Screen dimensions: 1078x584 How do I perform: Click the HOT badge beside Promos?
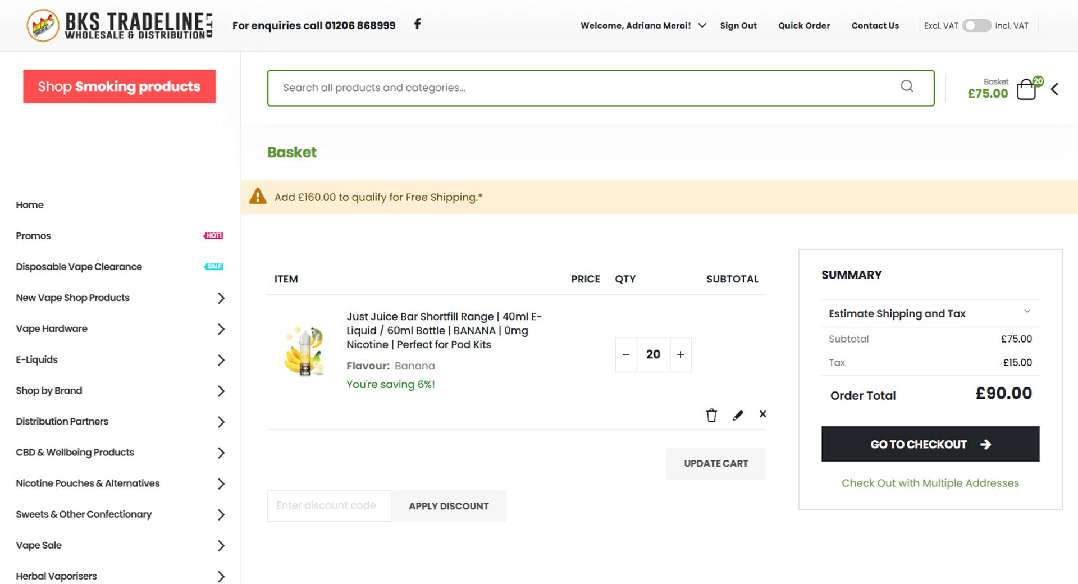coord(213,236)
